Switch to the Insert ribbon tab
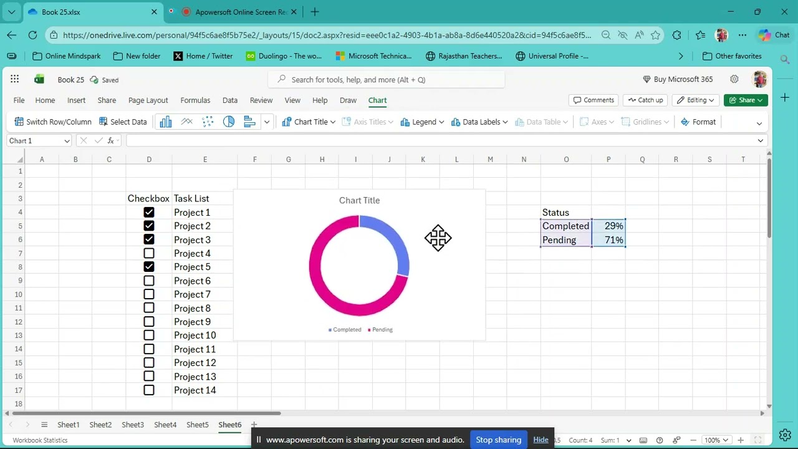 point(76,100)
